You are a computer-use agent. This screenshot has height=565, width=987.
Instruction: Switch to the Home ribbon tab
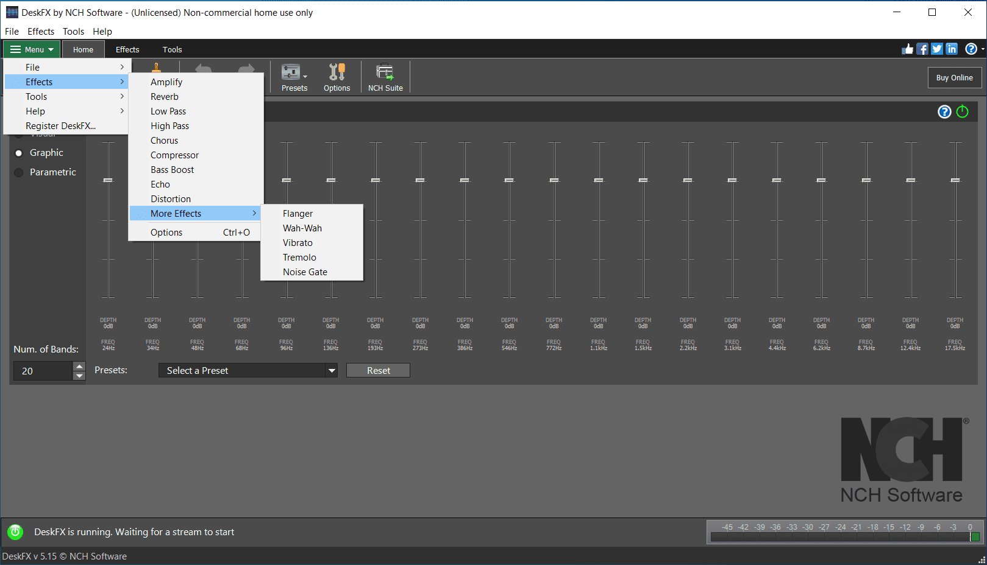(83, 50)
